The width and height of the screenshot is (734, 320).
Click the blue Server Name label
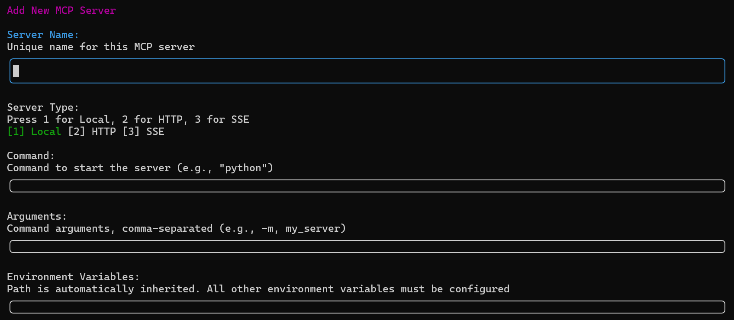click(x=43, y=35)
